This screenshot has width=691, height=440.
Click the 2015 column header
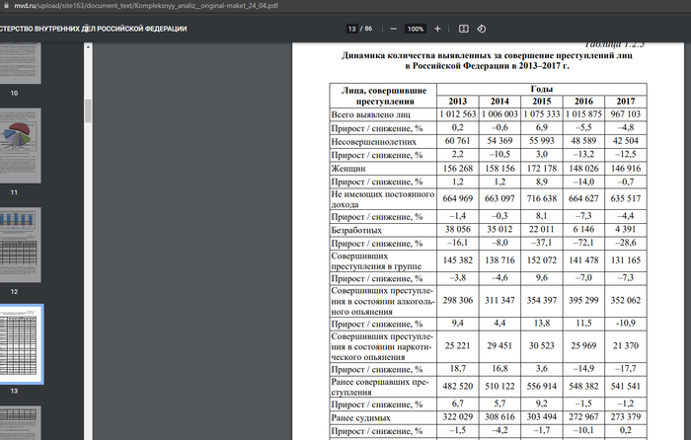542,101
